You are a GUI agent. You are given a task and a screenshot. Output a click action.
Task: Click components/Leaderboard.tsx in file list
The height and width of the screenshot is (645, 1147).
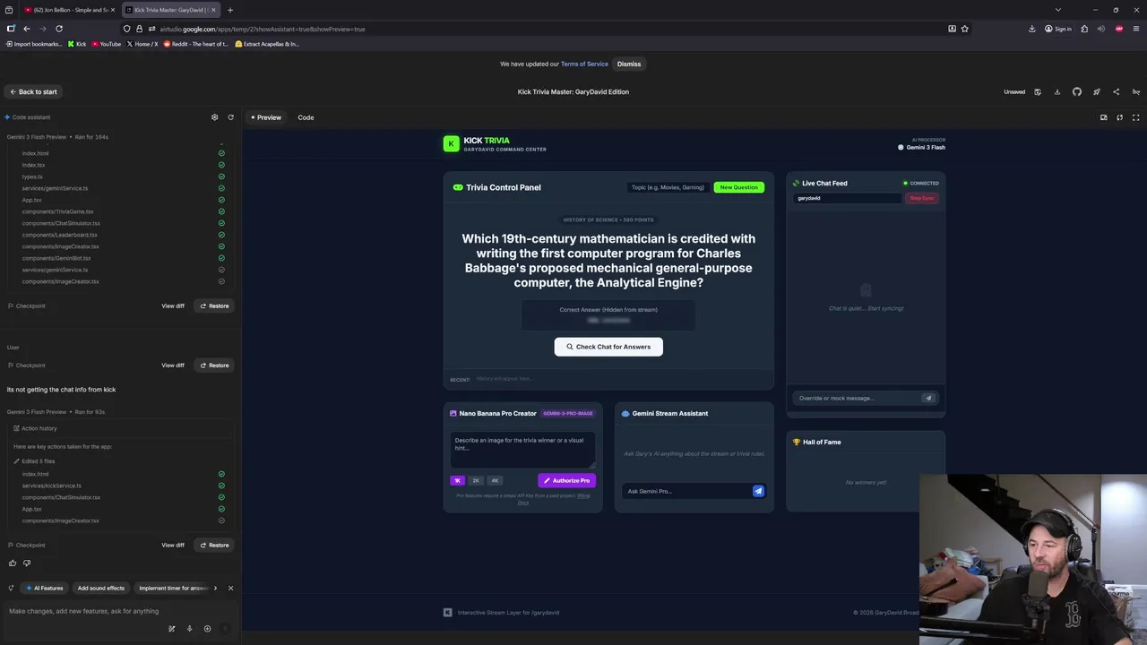(60, 235)
